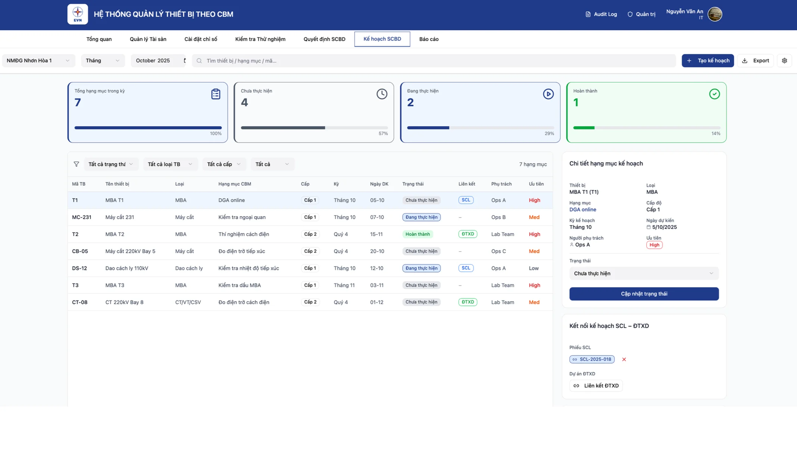Viewport: 797px width, 451px height.
Task: Click the Quản trị shield icon
Action: point(630,14)
